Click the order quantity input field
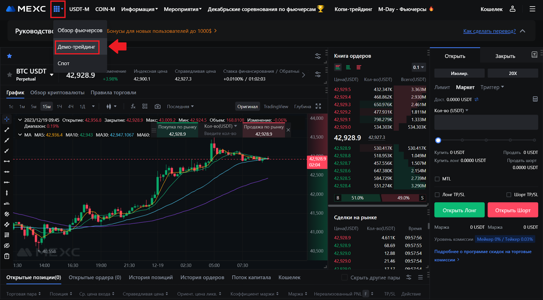This screenshot has width=543, height=300. [486, 122]
